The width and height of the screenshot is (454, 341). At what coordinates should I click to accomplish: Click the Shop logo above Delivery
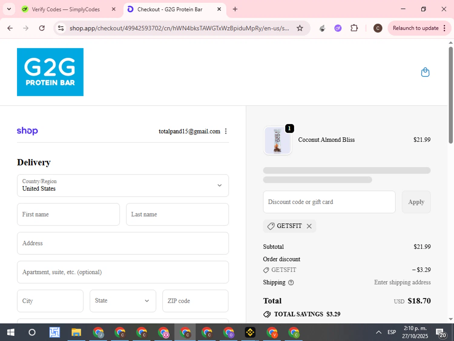(27, 131)
